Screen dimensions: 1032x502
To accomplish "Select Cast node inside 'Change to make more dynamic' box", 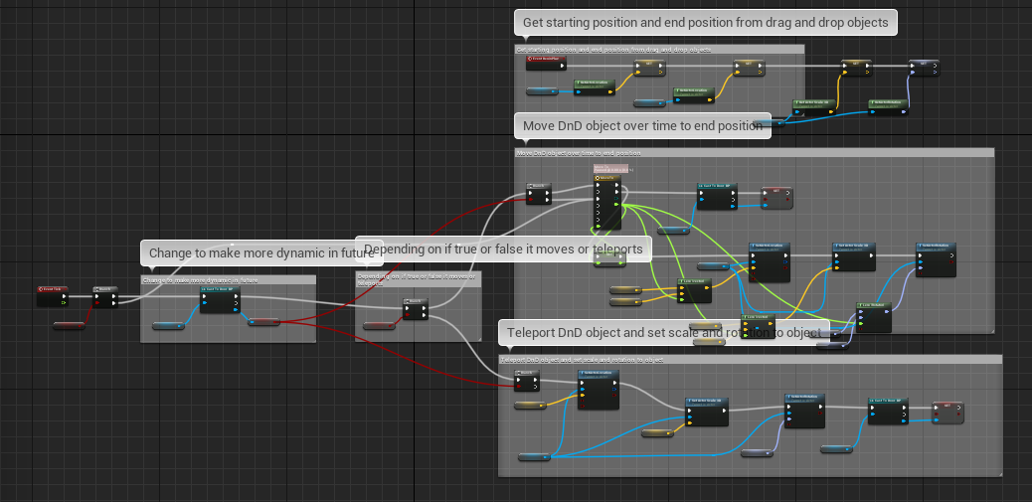I will (x=220, y=299).
